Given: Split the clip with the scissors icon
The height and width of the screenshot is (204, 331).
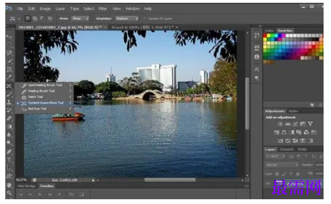Looking at the screenshot, I should [x=72, y=194].
